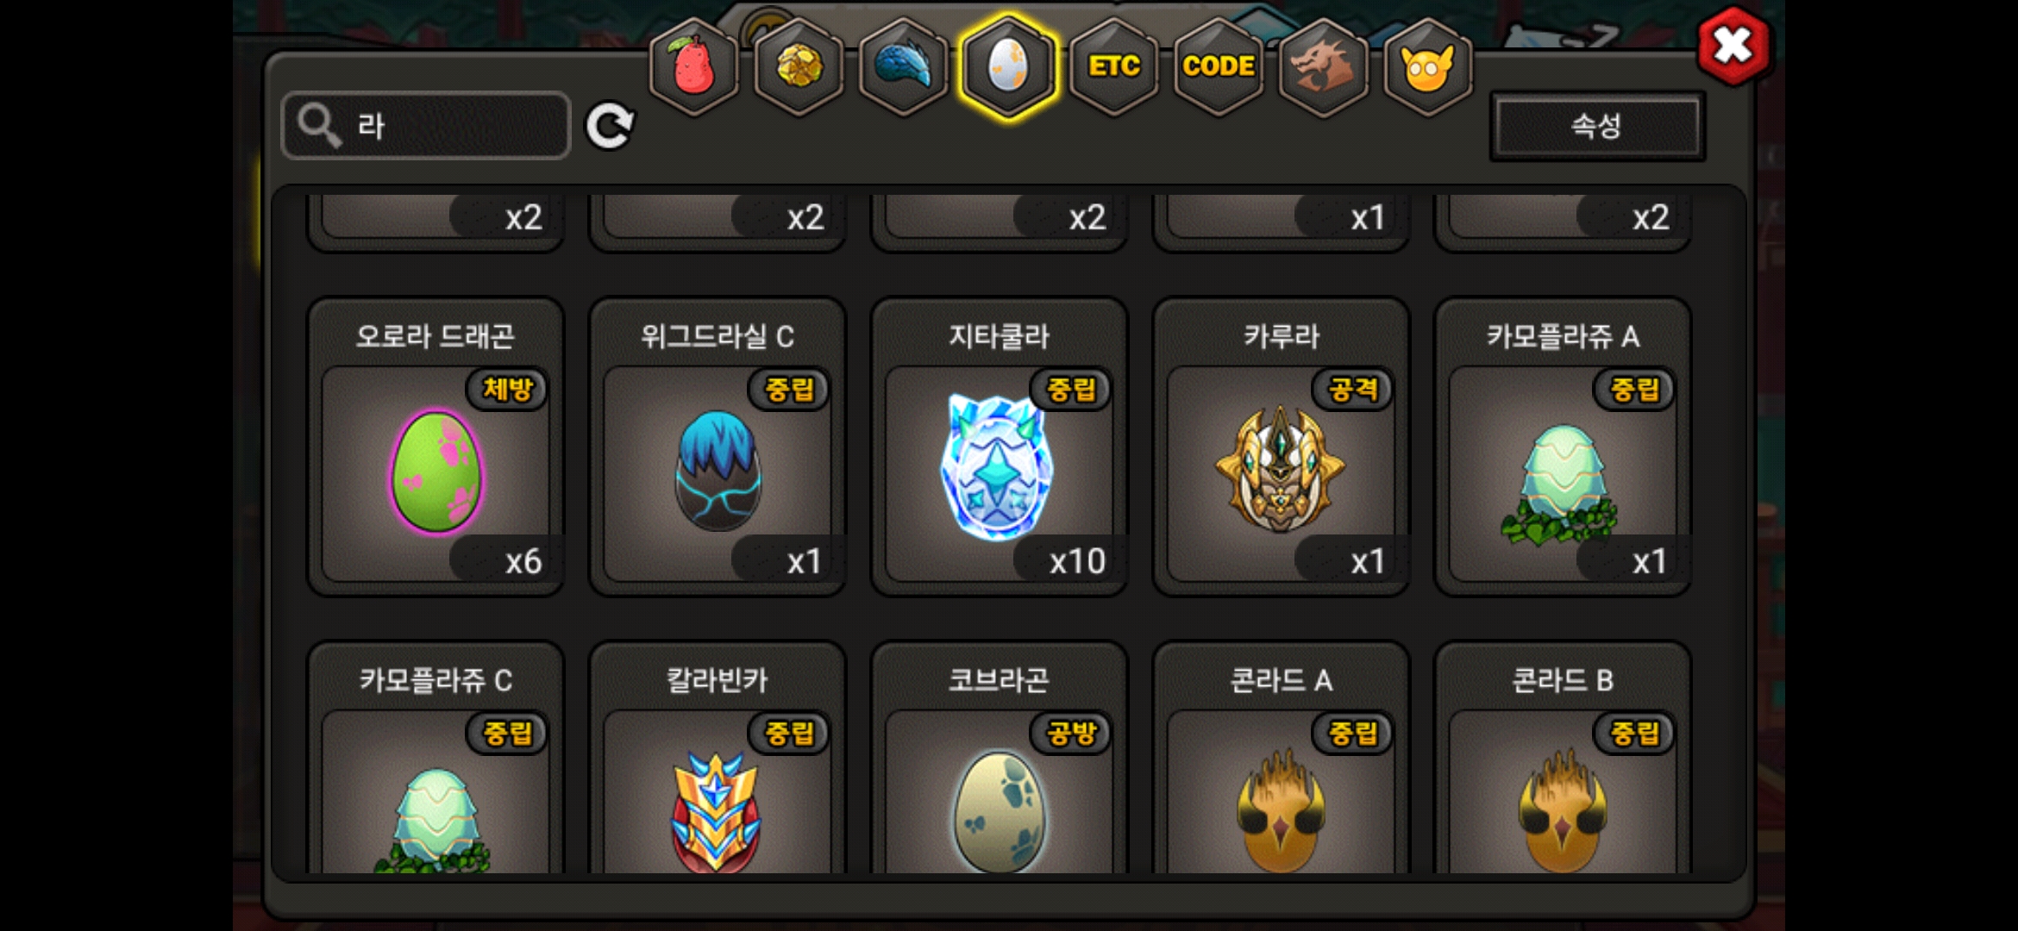2018x931 pixels.
Task: Open the blue dragon scale category
Action: tap(904, 66)
